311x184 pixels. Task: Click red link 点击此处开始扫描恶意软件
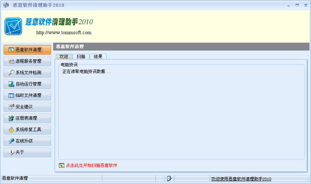point(91,165)
